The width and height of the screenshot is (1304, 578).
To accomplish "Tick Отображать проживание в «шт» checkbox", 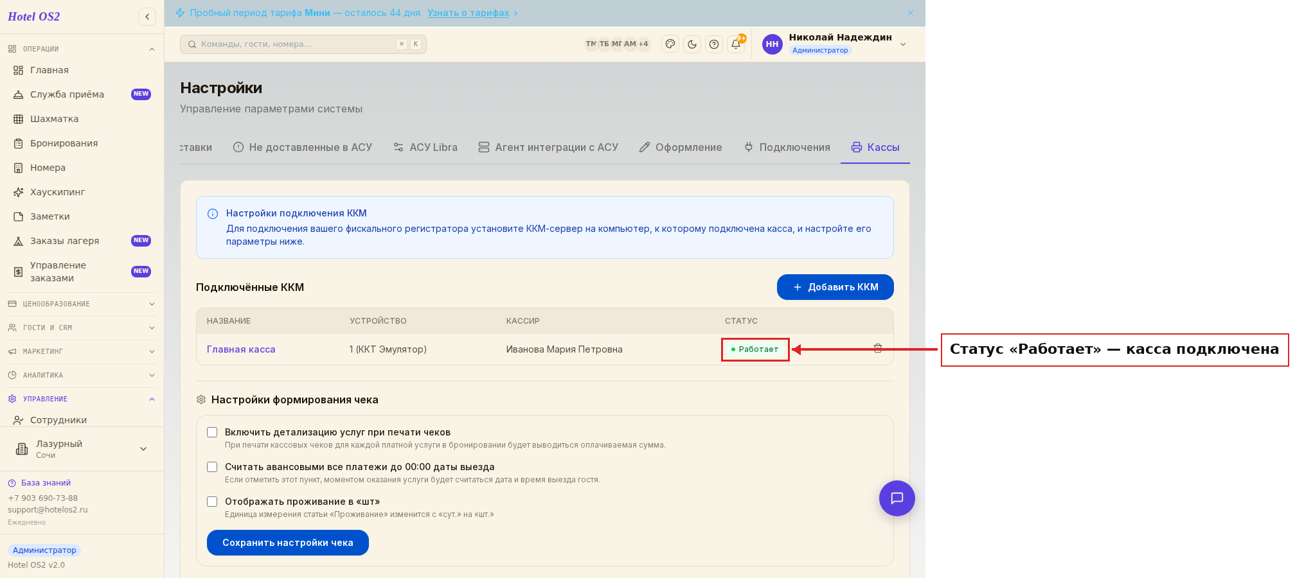I will click(x=212, y=502).
